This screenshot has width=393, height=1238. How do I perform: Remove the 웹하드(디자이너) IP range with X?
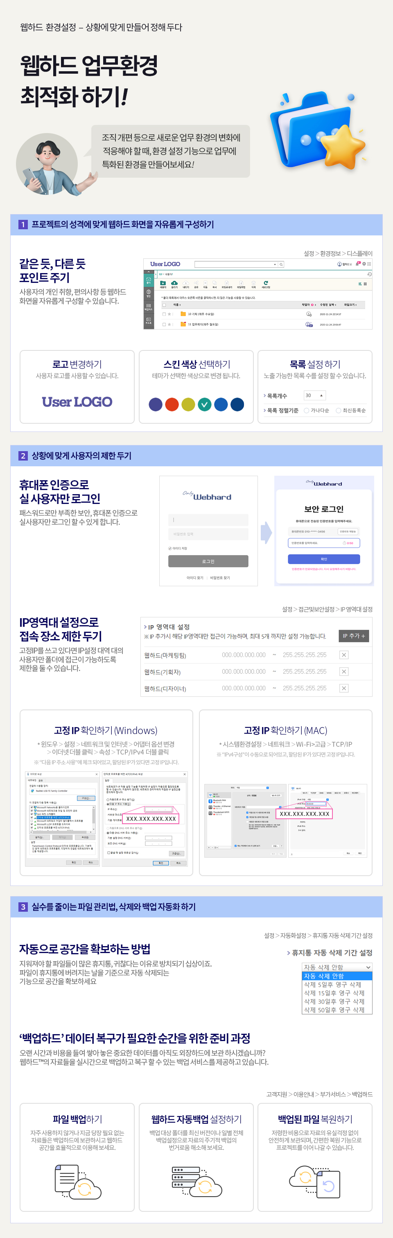[x=344, y=688]
